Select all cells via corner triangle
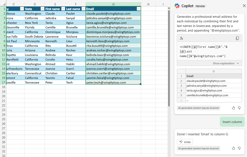 pyautogui.click(x=4, y=4)
